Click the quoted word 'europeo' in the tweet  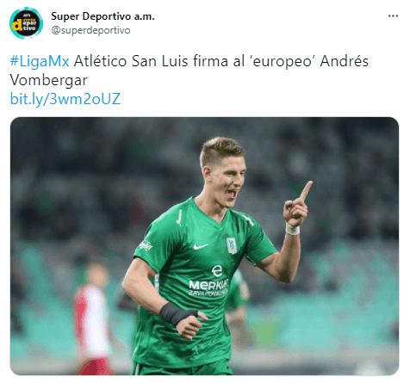[283, 61]
